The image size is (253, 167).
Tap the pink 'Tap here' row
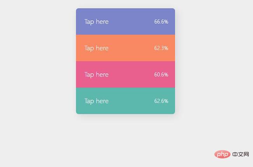pyautogui.click(x=126, y=74)
